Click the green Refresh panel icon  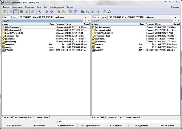4,12
